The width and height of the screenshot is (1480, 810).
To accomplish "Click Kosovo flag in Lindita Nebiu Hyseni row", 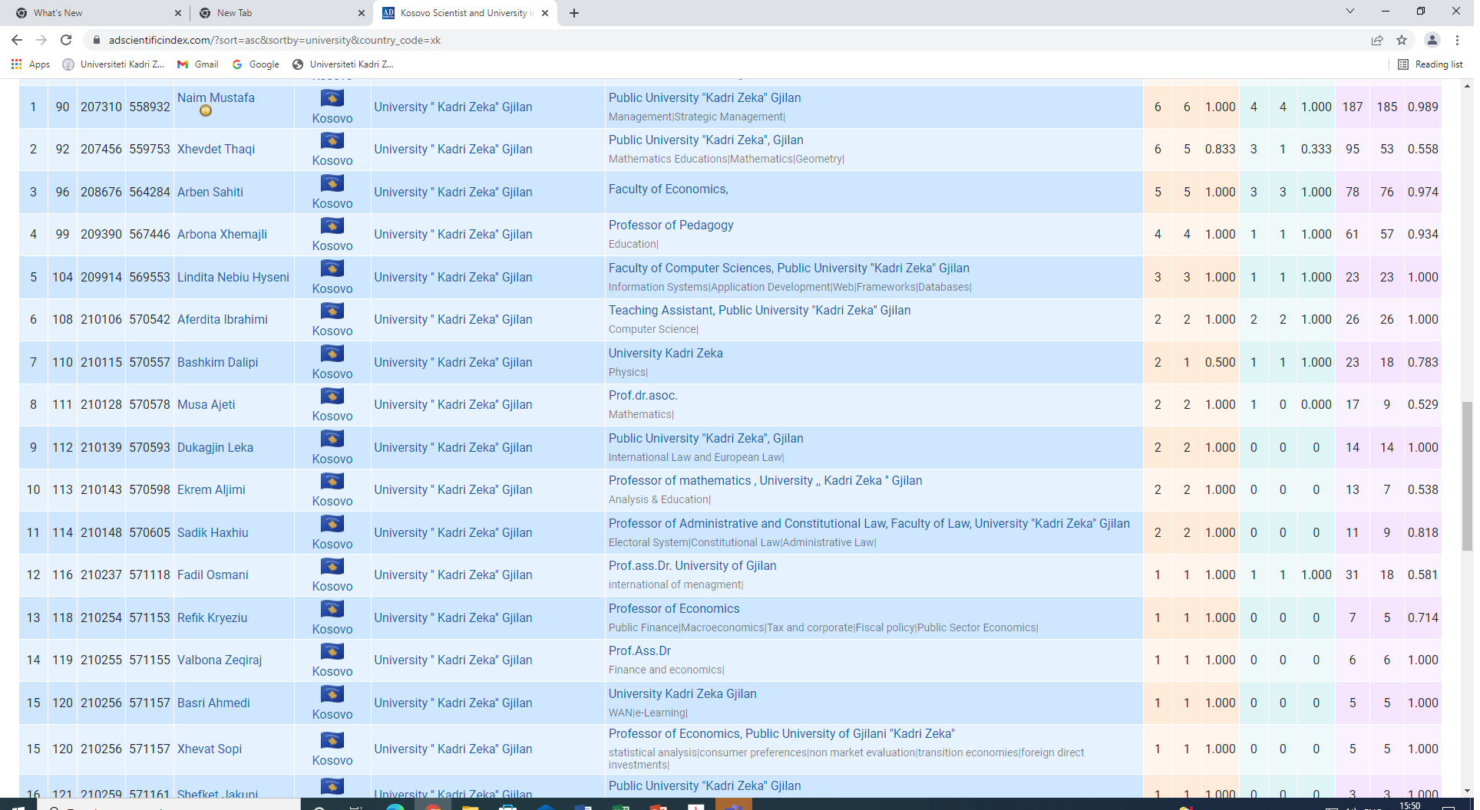I will click(x=332, y=268).
